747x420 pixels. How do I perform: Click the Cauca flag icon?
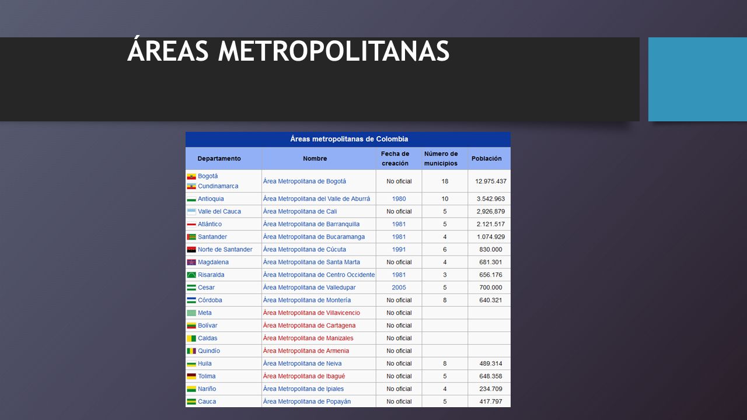pyautogui.click(x=191, y=402)
